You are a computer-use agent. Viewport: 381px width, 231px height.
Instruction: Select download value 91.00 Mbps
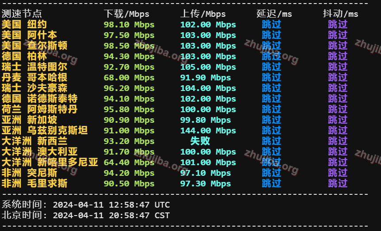point(129,131)
